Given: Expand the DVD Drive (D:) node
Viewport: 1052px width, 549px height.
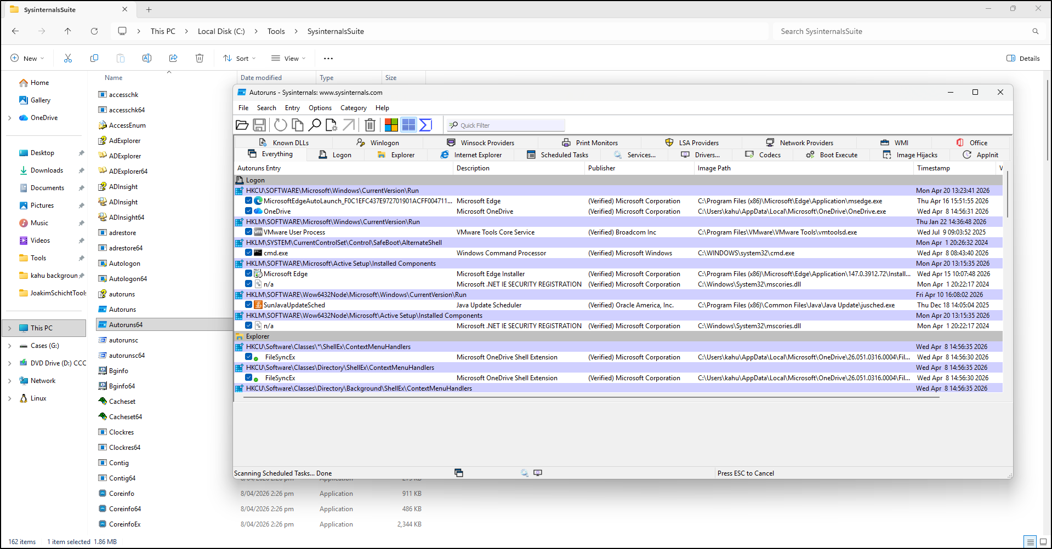Looking at the screenshot, I should (x=9, y=363).
